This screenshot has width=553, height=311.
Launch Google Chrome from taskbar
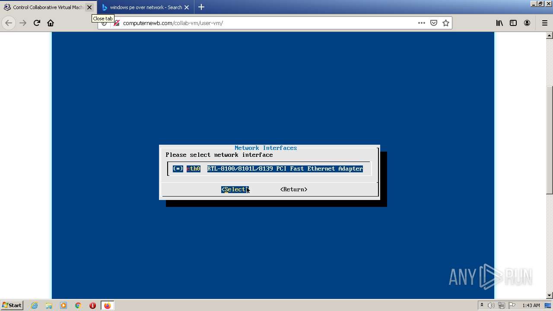(x=78, y=305)
